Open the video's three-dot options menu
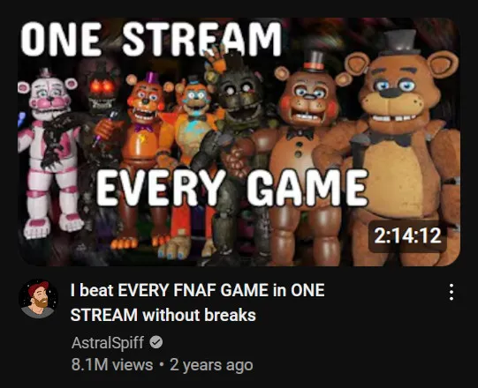 [451, 292]
